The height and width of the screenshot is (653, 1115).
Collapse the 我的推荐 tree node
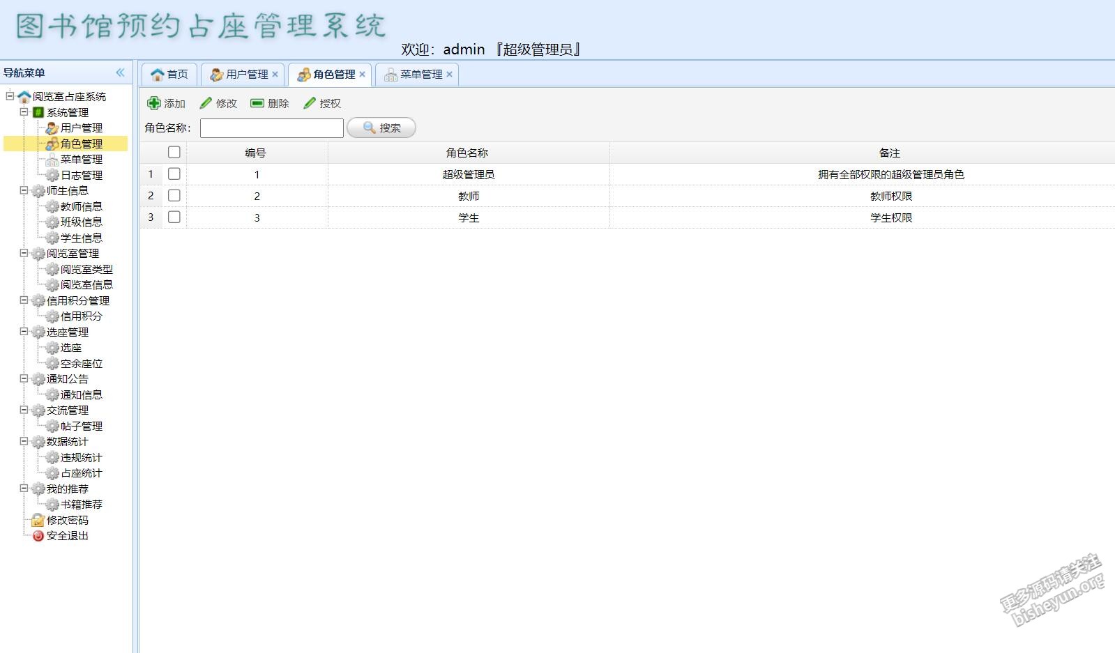click(x=24, y=488)
